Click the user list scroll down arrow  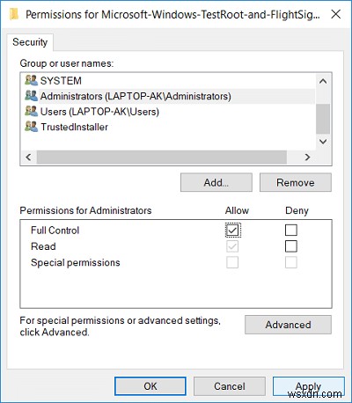(323, 142)
